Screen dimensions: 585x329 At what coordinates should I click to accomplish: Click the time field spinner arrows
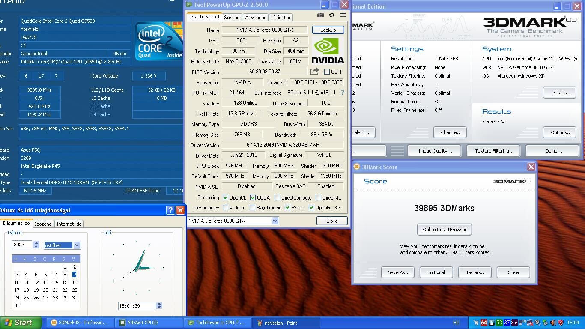[159, 305]
